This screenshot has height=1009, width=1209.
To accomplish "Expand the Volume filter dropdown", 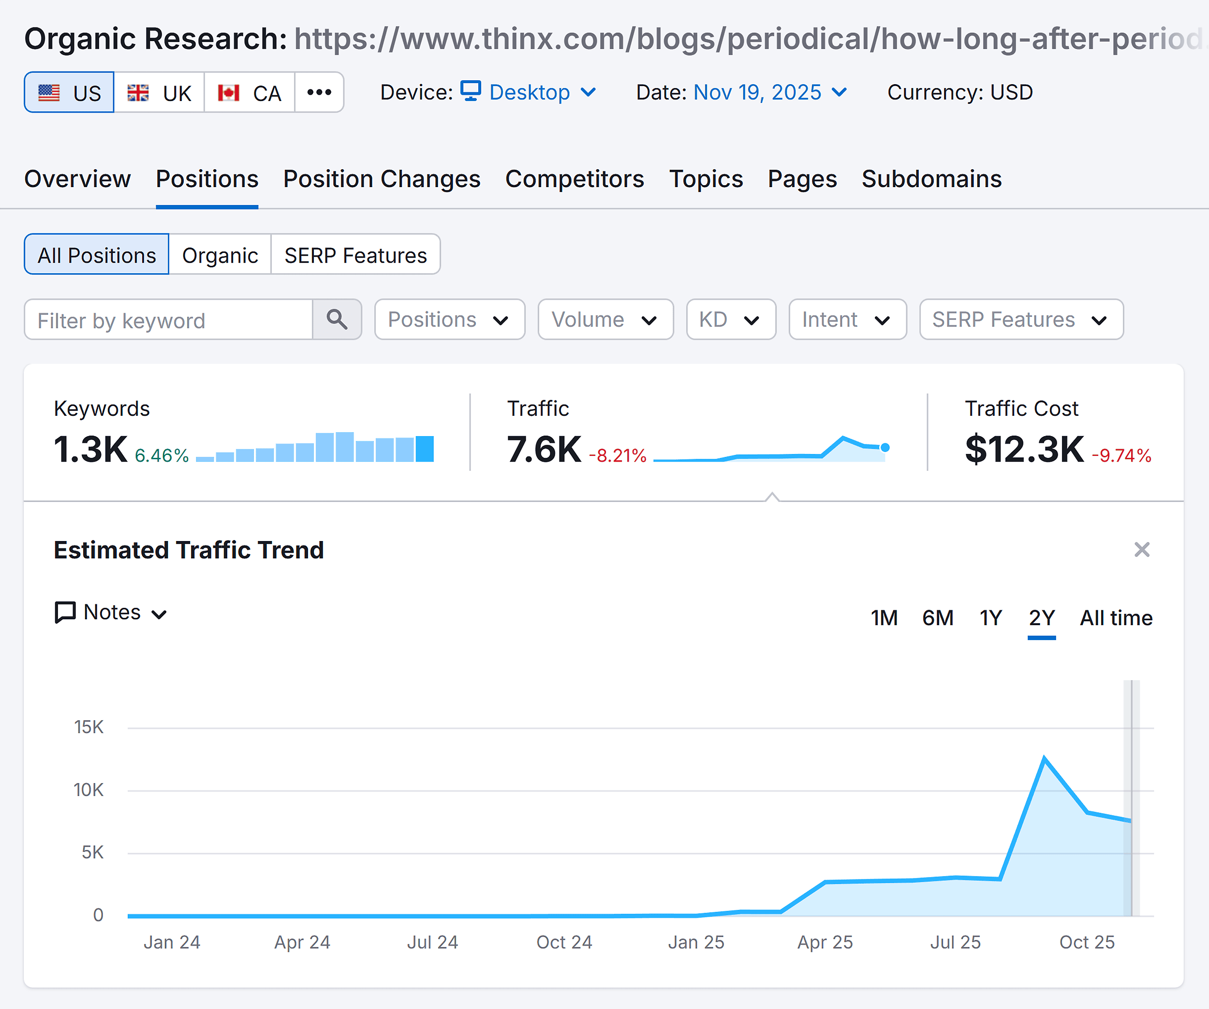I will click(x=604, y=320).
